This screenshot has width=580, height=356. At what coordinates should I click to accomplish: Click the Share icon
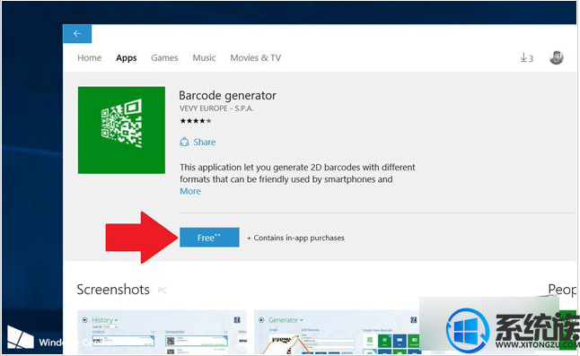click(x=184, y=142)
